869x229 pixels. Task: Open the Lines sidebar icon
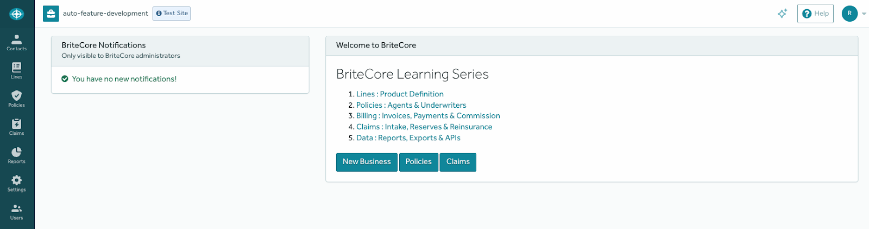point(17,71)
